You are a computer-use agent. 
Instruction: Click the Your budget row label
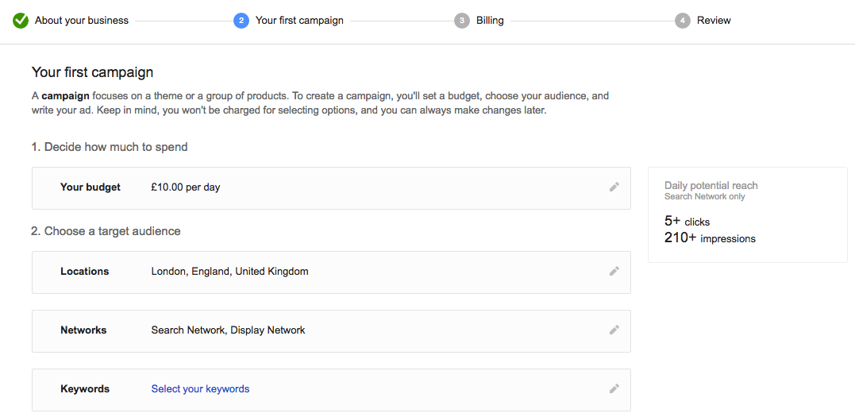coord(91,187)
